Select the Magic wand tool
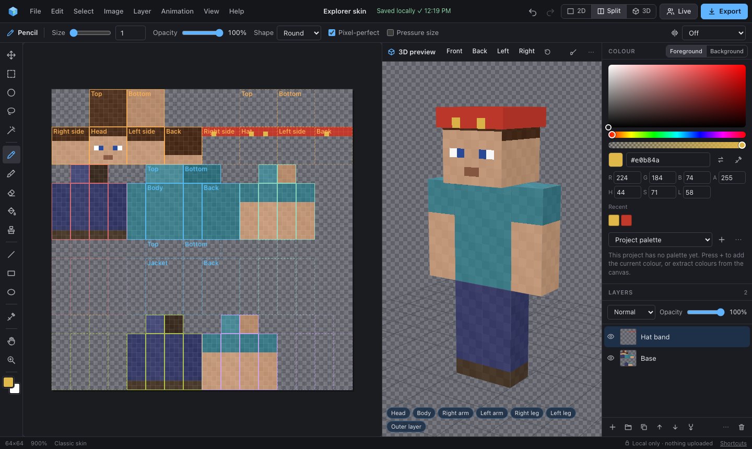Image resolution: width=752 pixels, height=449 pixels. [11, 130]
